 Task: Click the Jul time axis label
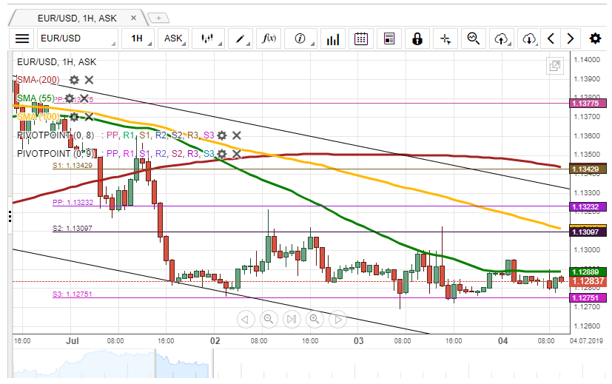pyautogui.click(x=73, y=341)
